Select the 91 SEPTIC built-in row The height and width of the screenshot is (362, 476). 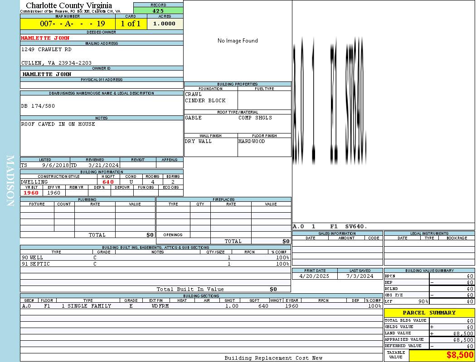[x=155, y=264]
